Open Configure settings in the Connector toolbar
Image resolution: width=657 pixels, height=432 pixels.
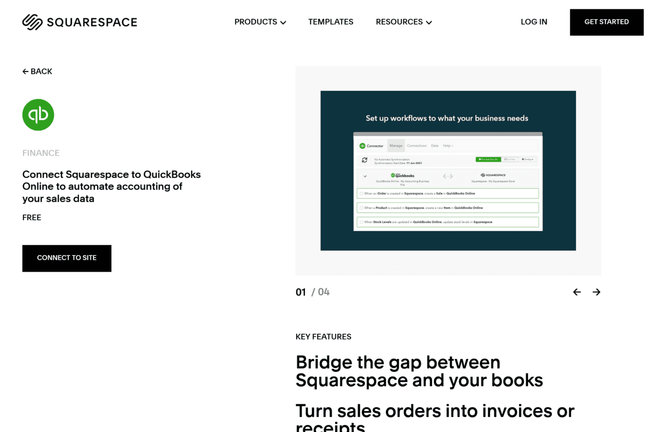pyautogui.click(x=528, y=159)
